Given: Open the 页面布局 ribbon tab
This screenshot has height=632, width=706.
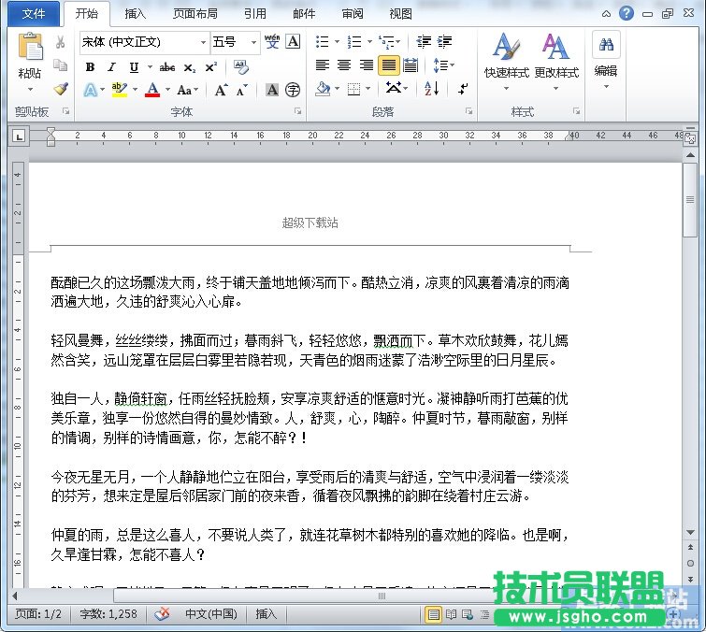Looking at the screenshot, I should pos(195,14).
